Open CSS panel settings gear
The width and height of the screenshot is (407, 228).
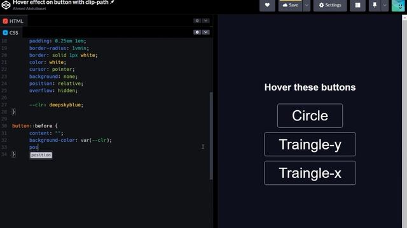click(197, 32)
